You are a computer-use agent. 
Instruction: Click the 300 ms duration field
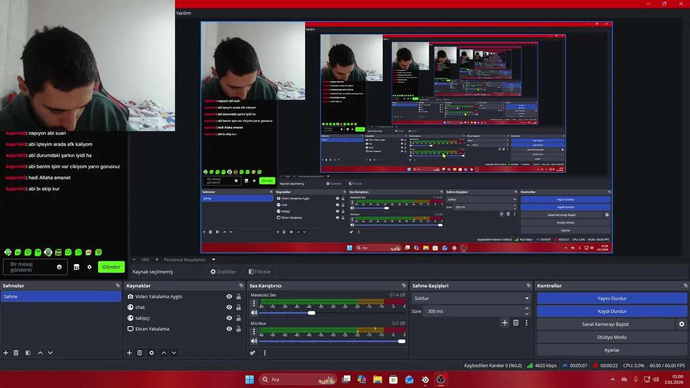coord(473,311)
